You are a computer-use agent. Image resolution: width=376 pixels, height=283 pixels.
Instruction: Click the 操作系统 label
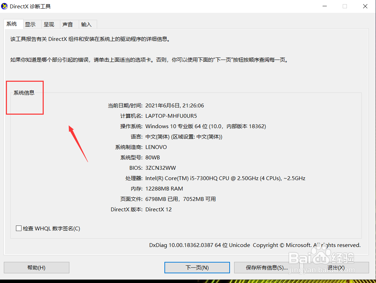[131, 126]
